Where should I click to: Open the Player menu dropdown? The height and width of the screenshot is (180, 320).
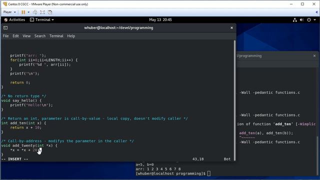(x=9, y=12)
